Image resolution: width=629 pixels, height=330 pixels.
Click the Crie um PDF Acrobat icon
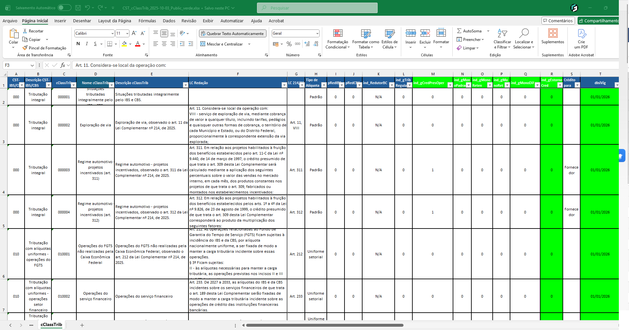click(x=581, y=34)
